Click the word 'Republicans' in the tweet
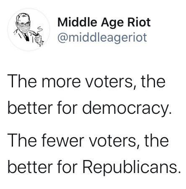 pyautogui.click(x=131, y=167)
